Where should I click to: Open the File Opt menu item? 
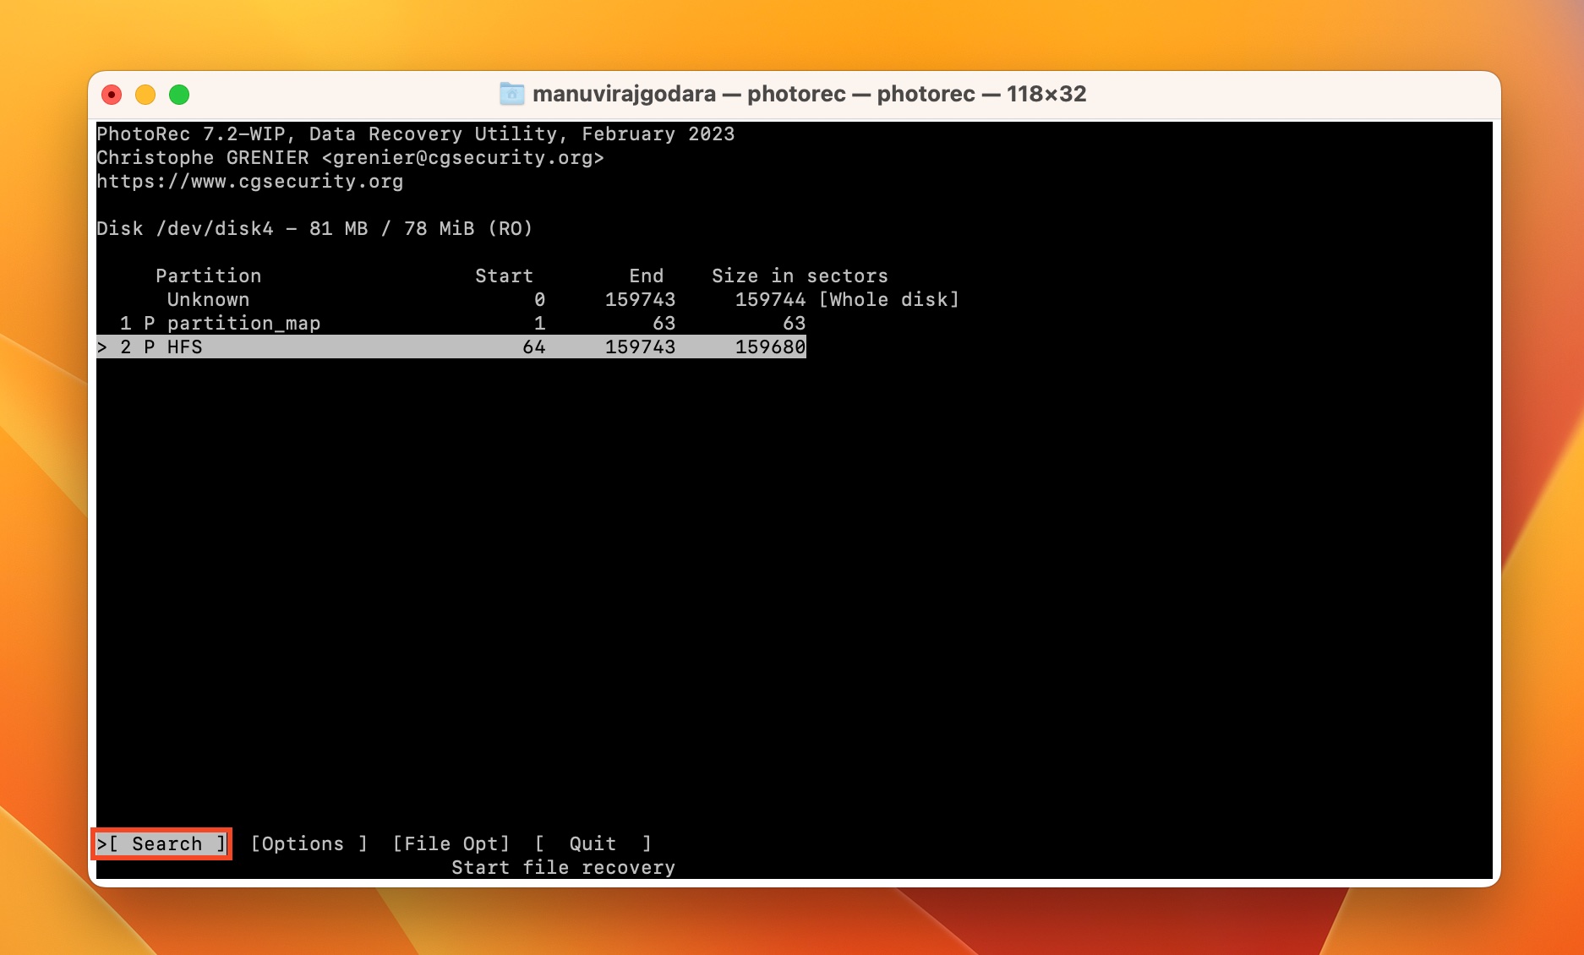point(451,843)
